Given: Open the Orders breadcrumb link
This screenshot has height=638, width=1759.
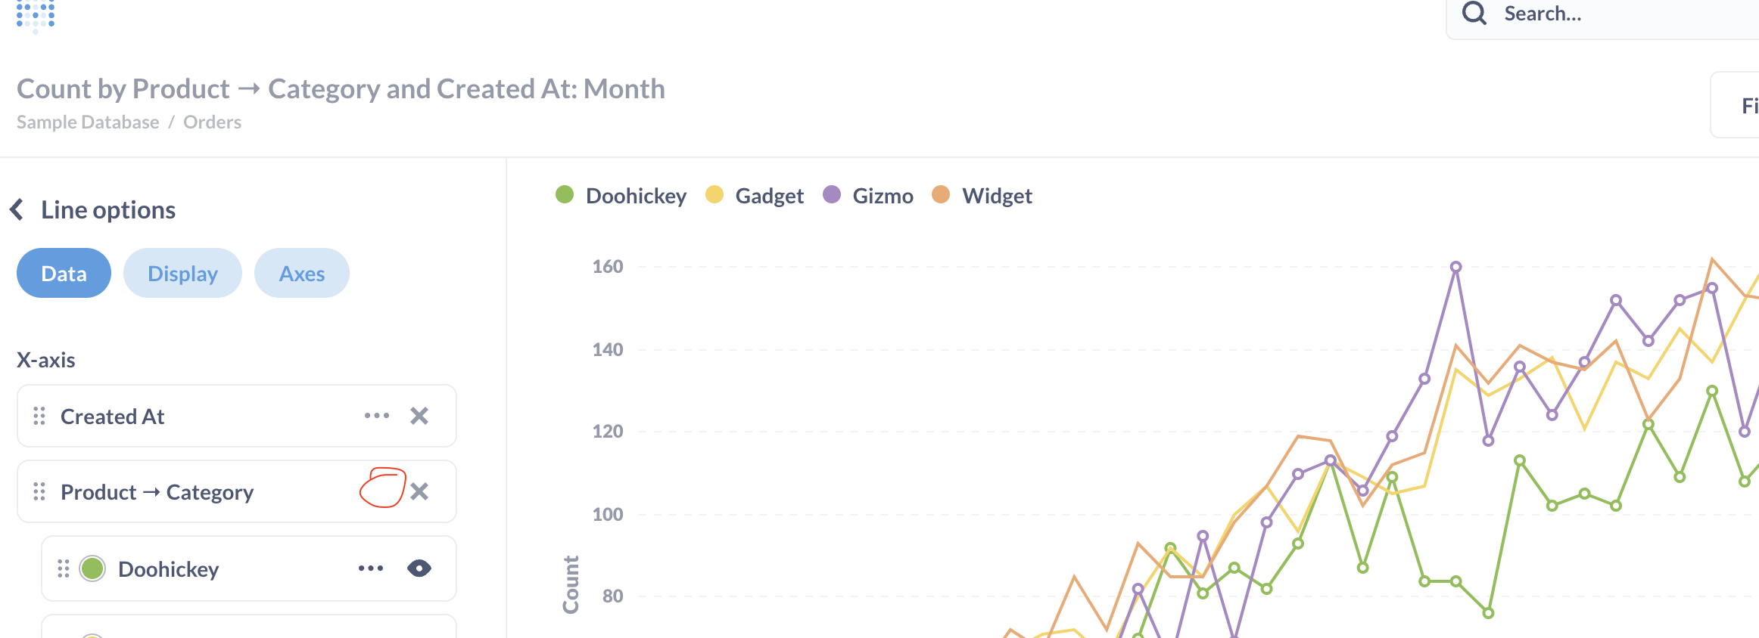Looking at the screenshot, I should click(213, 122).
